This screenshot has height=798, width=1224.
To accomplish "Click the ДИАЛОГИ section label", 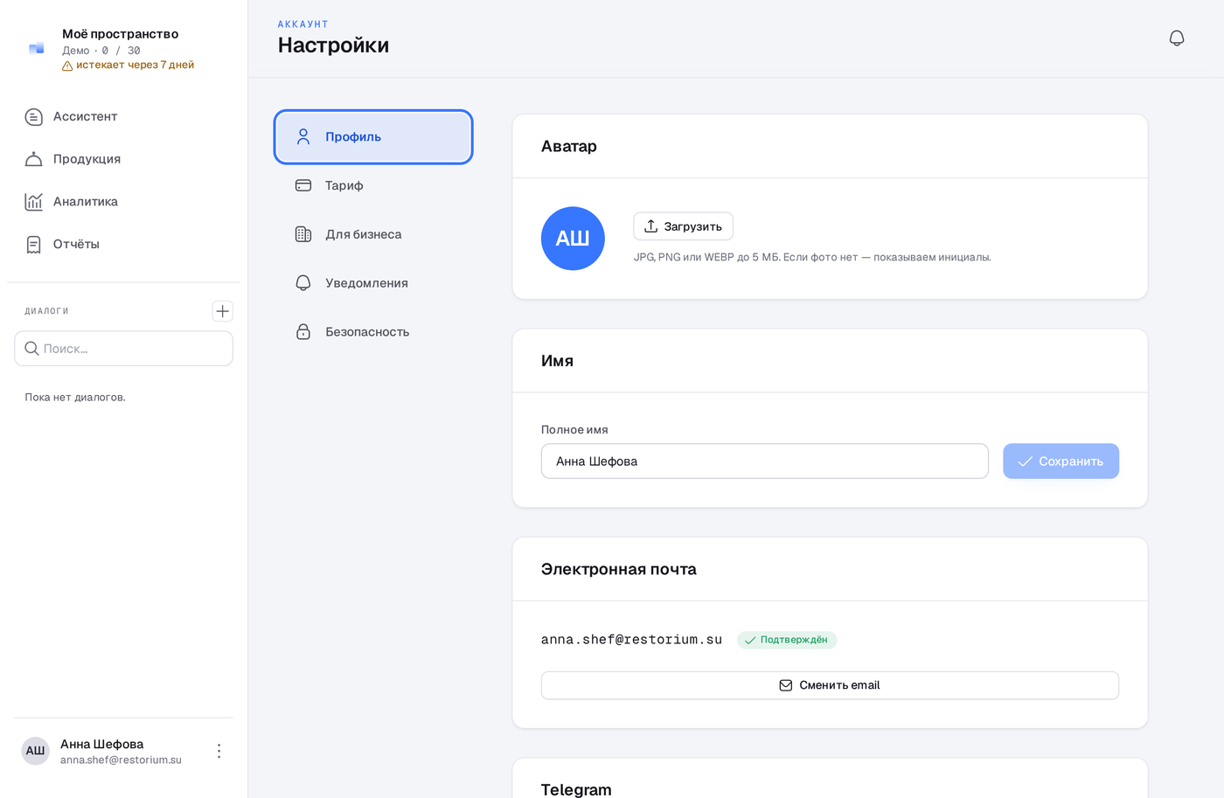I will tap(46, 311).
